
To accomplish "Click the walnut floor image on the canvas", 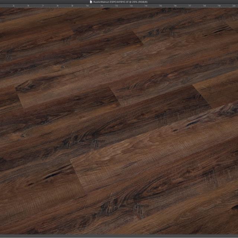I will click(x=119, y=121).
